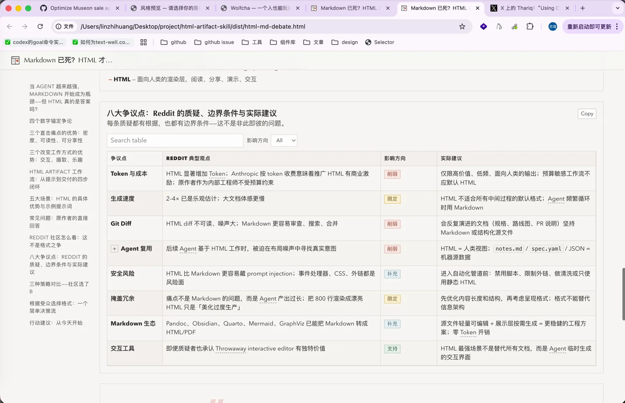Click the notes.md code label
Viewport: 625px width, 403px height.
(509, 249)
